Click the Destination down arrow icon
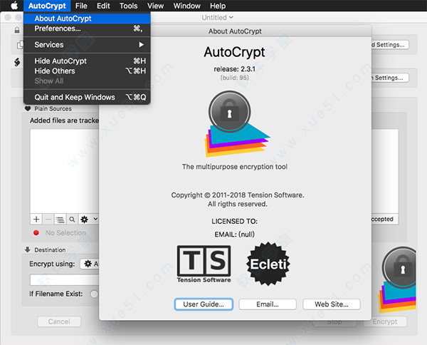 pos(28,249)
